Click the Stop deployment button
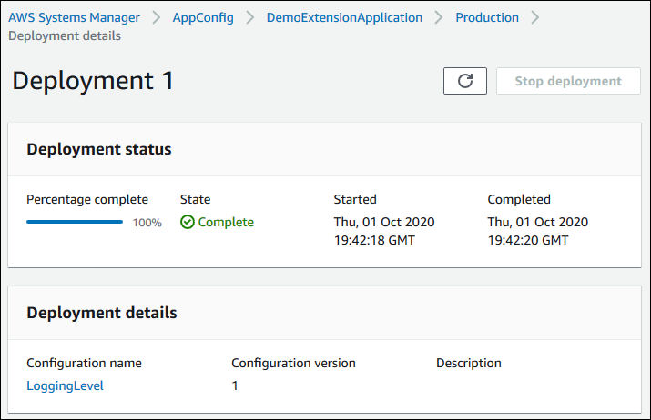The width and height of the screenshot is (651, 420). [x=568, y=81]
